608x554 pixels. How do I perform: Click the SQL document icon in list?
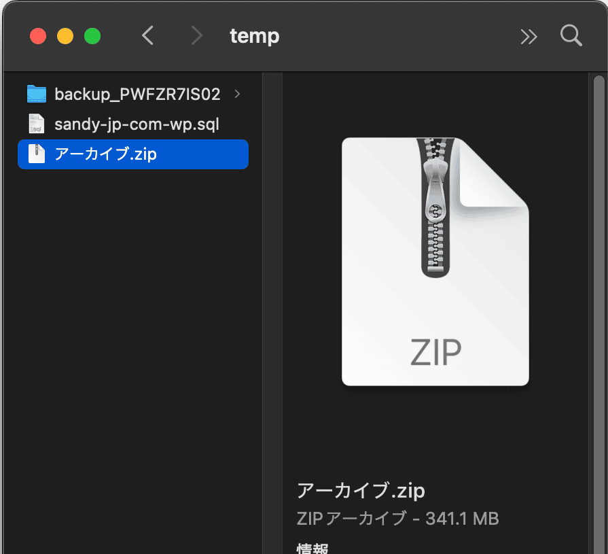pos(36,124)
